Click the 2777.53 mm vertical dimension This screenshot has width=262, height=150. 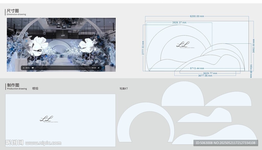143,48
